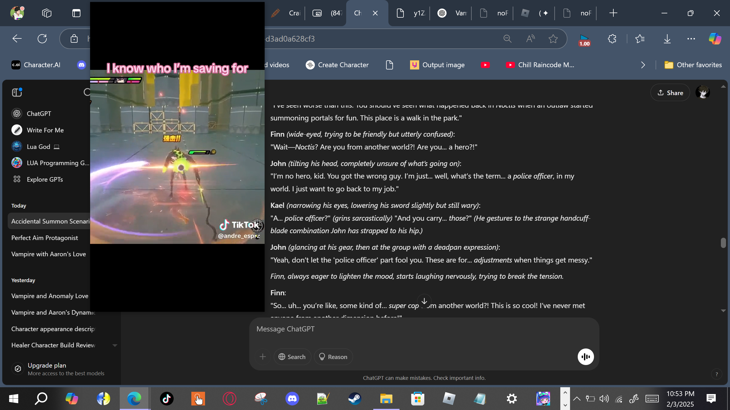The image size is (730, 410).
Task: Toggle the Reason option in message box
Action: tap(333, 357)
